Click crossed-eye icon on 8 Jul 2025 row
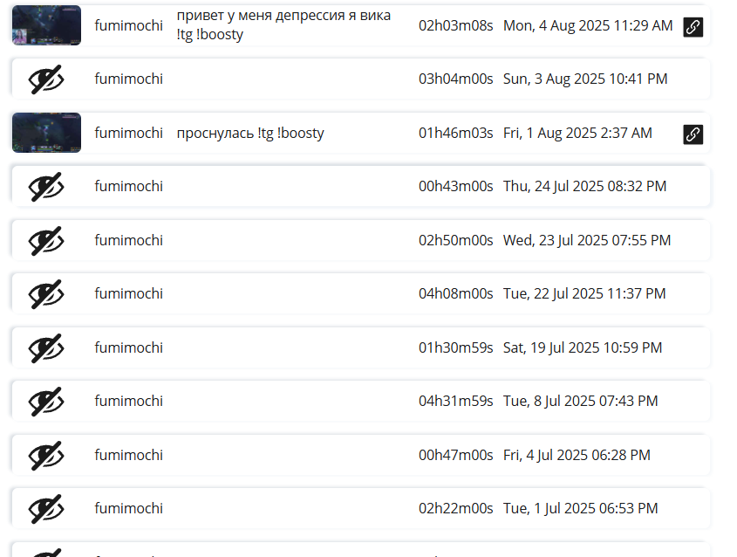This screenshot has height=557, width=737. pyautogui.click(x=46, y=402)
